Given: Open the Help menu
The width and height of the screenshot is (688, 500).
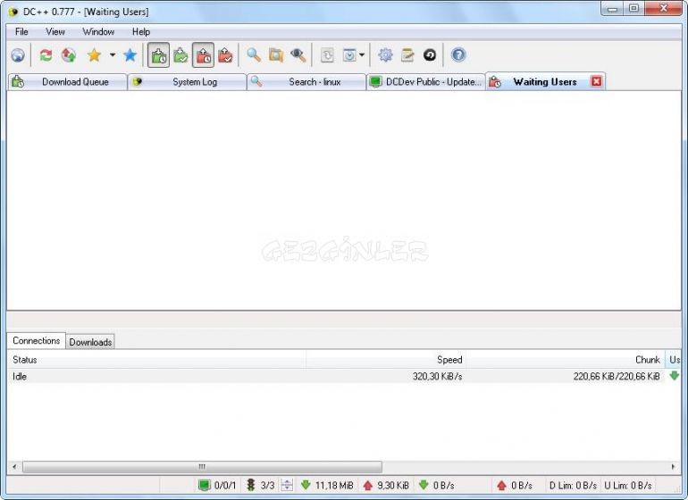Looking at the screenshot, I should [141, 31].
